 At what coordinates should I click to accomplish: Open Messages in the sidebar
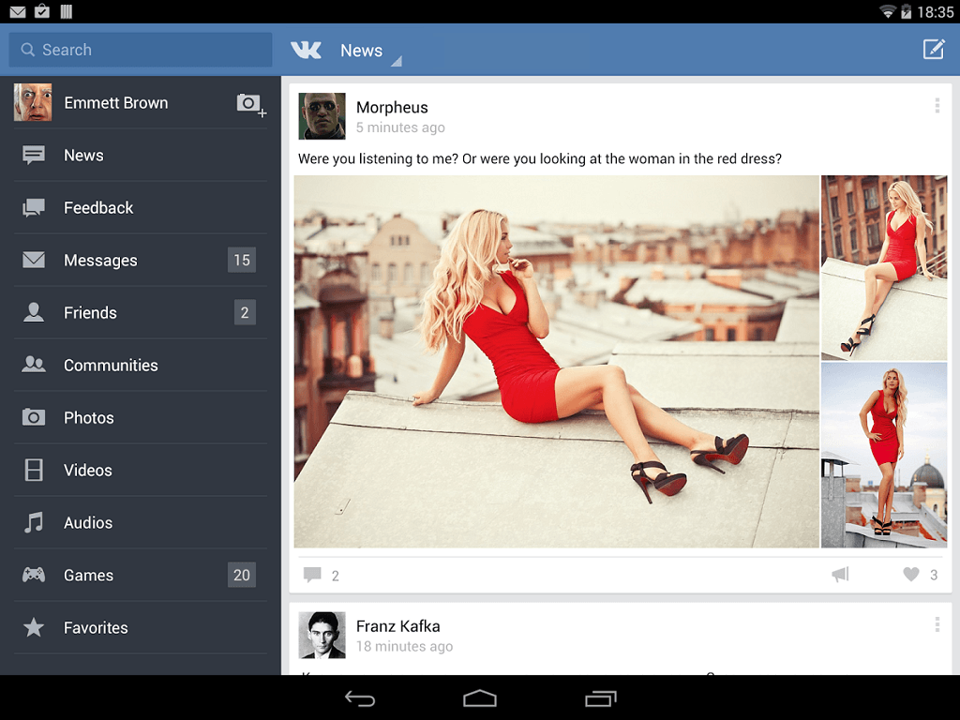click(x=100, y=261)
